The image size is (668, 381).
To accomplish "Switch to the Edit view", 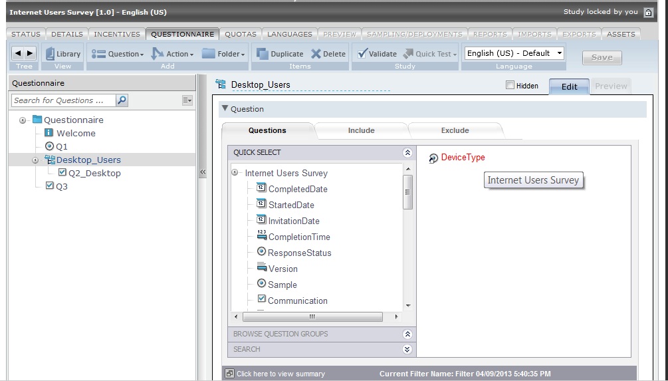I will click(x=569, y=86).
